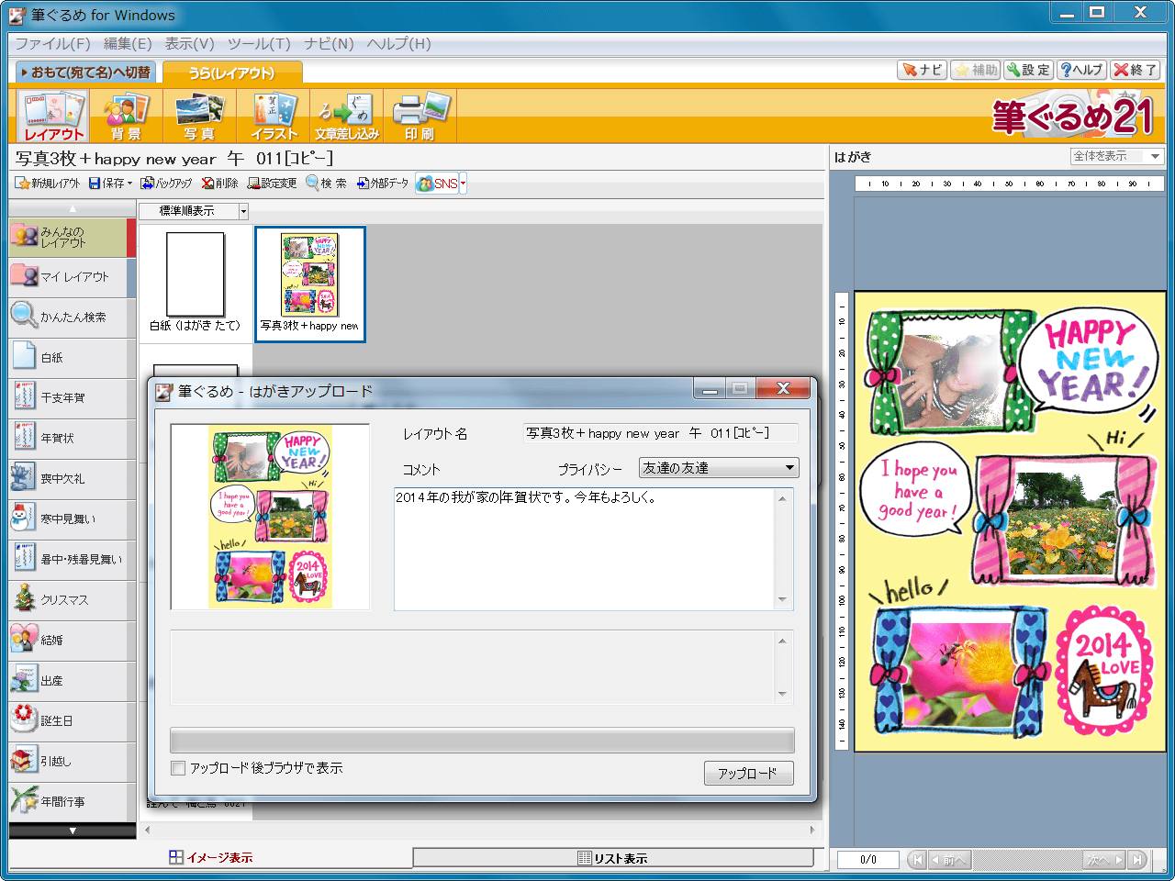1175x881 pixels.
Task: Open the 背景 background tool
Action: [126, 116]
